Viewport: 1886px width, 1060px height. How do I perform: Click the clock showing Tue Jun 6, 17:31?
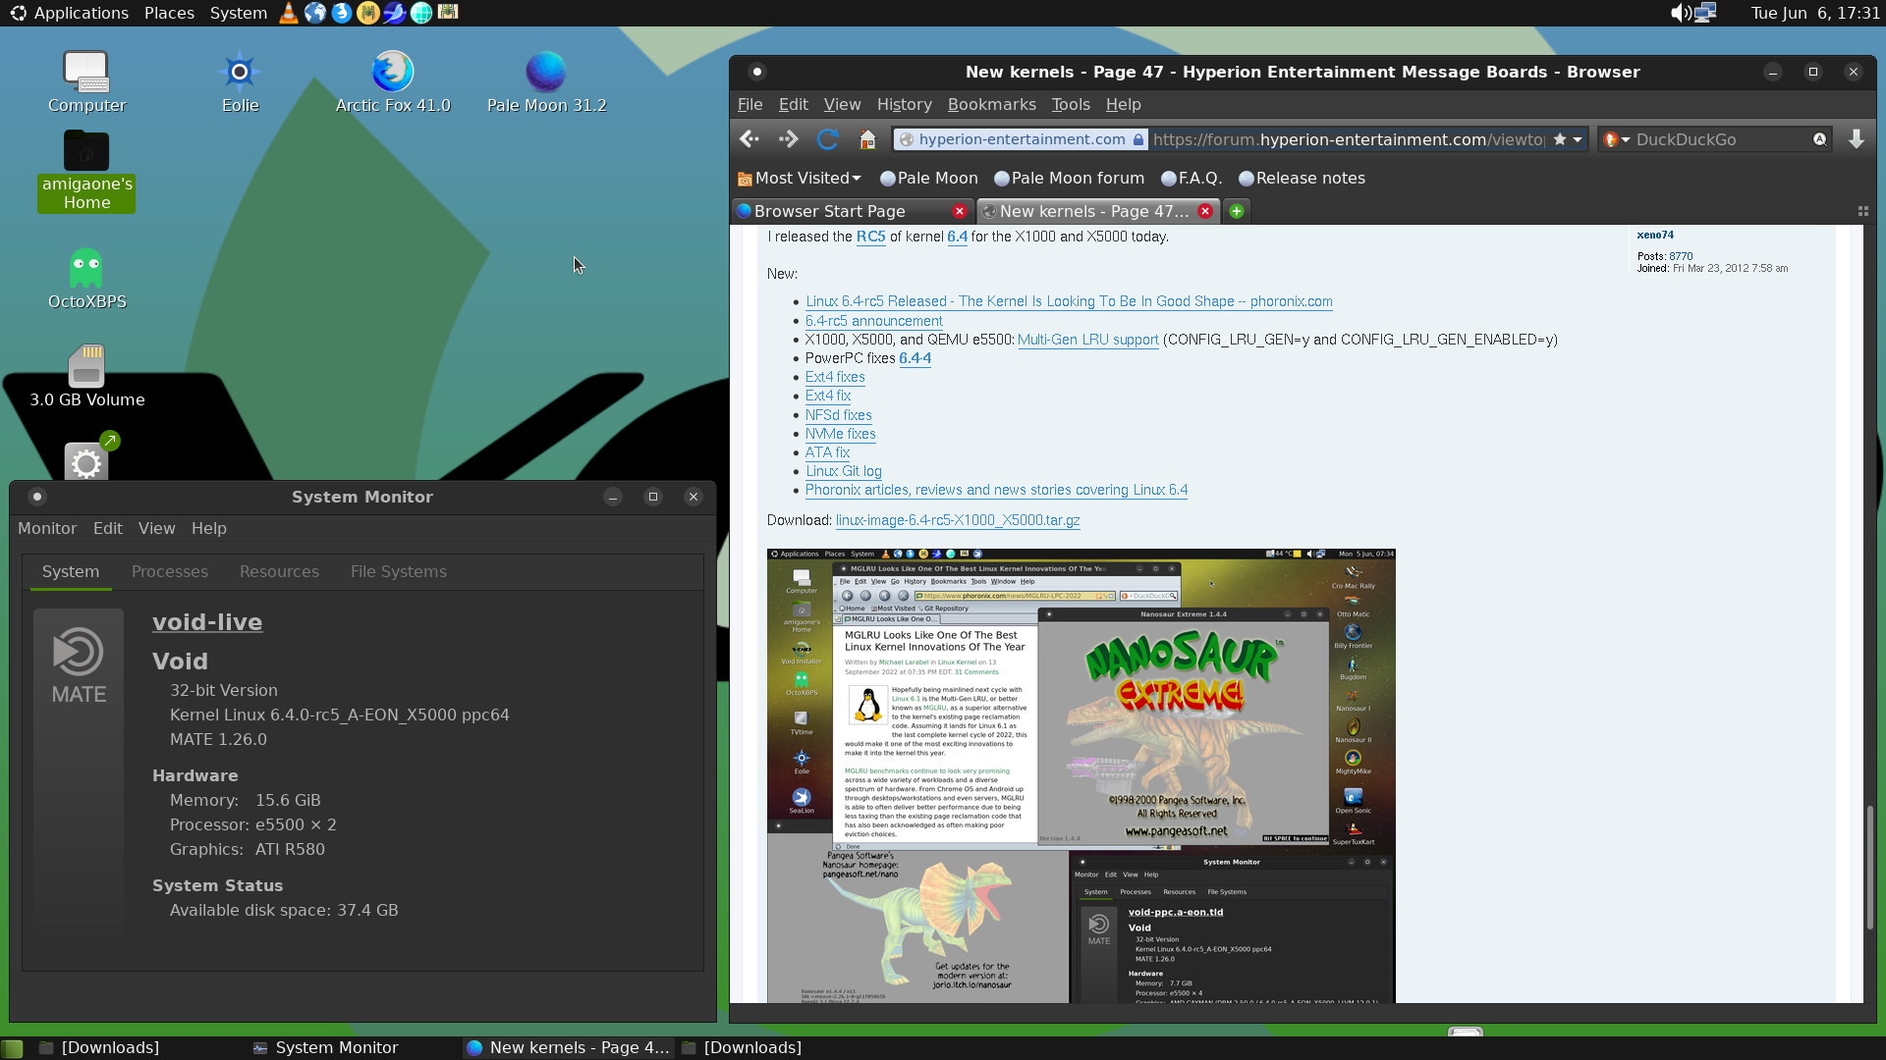pyautogui.click(x=1815, y=13)
